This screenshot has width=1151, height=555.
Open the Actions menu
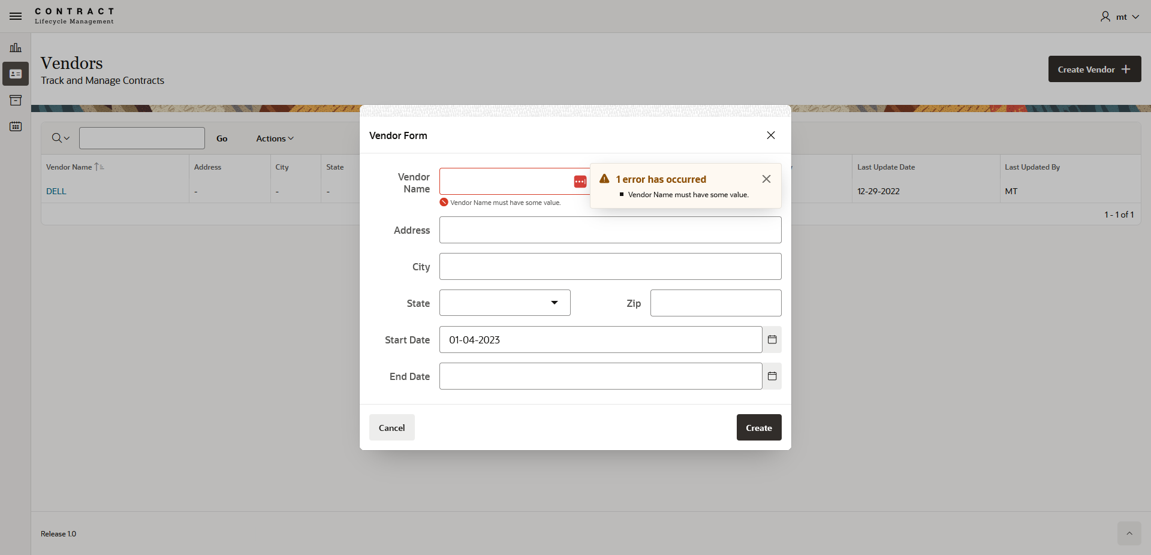tap(275, 138)
